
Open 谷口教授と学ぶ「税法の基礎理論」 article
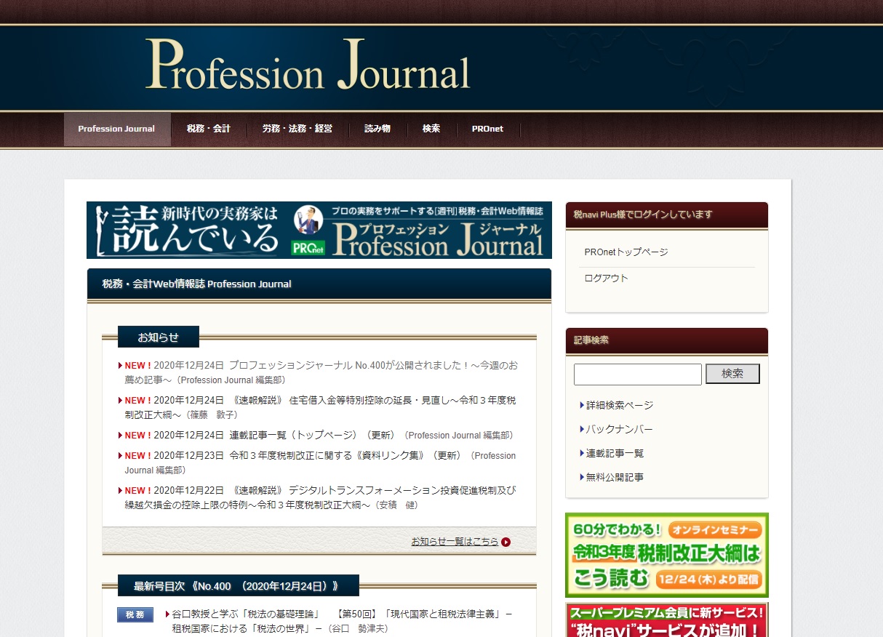342,621
